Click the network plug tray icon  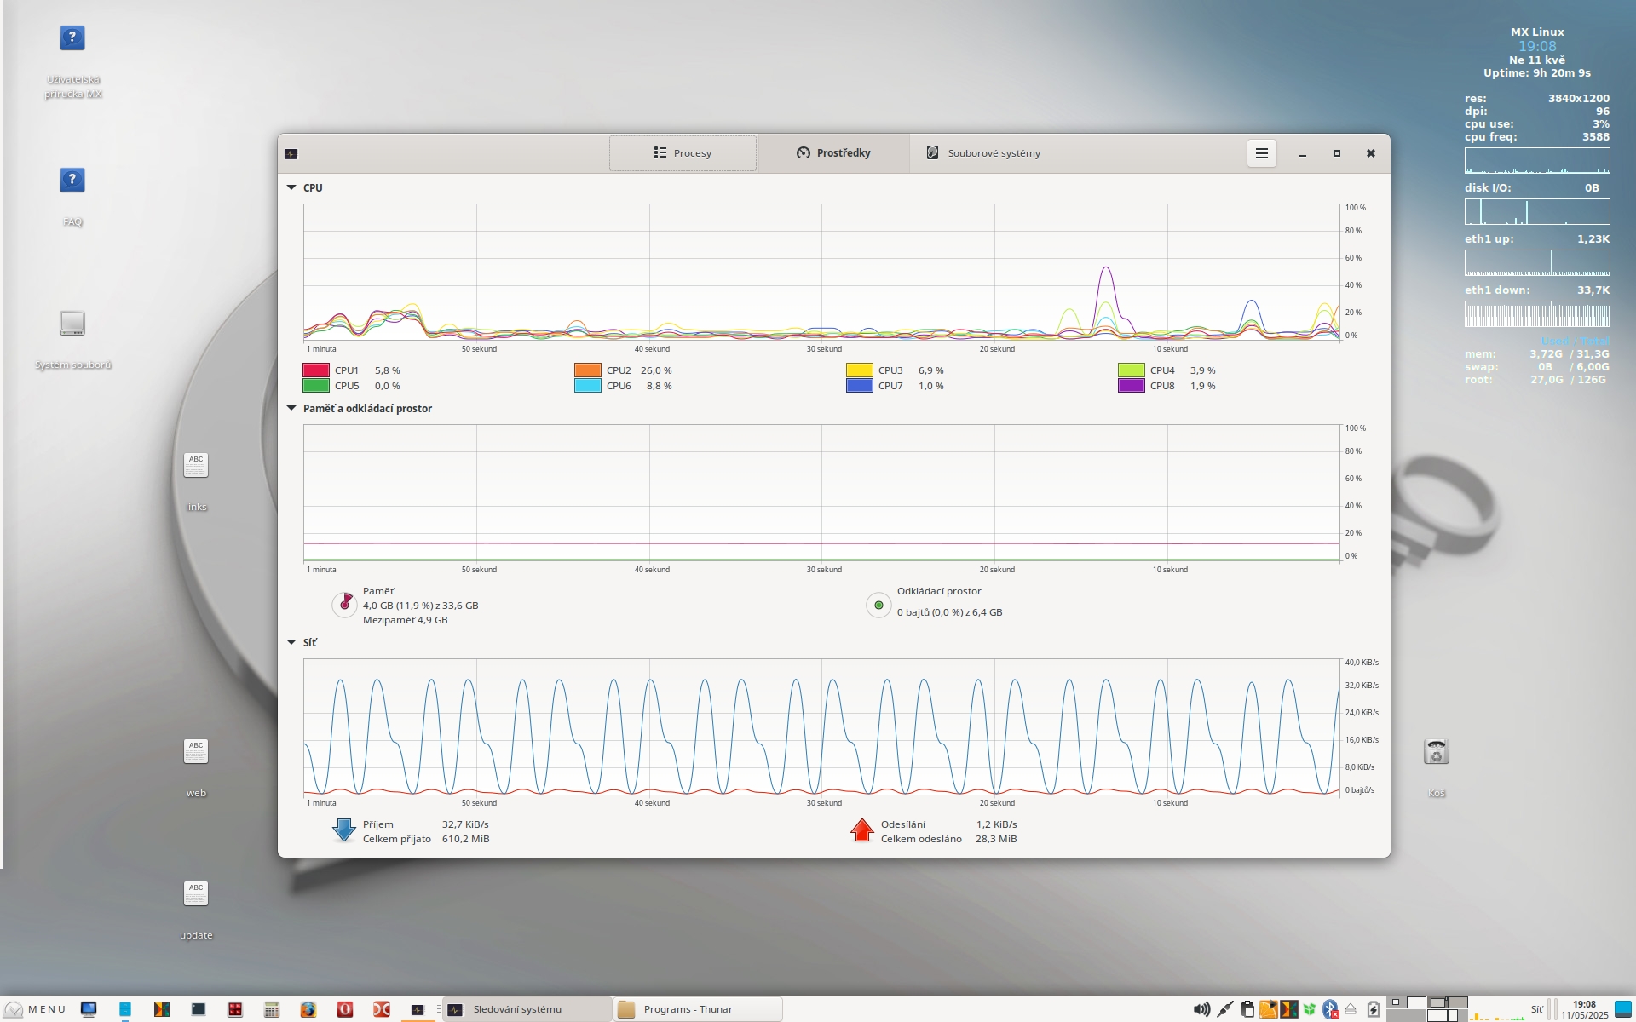point(1225,1009)
